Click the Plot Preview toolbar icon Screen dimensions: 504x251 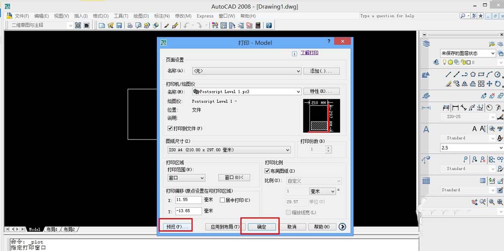[x=139, y=25]
